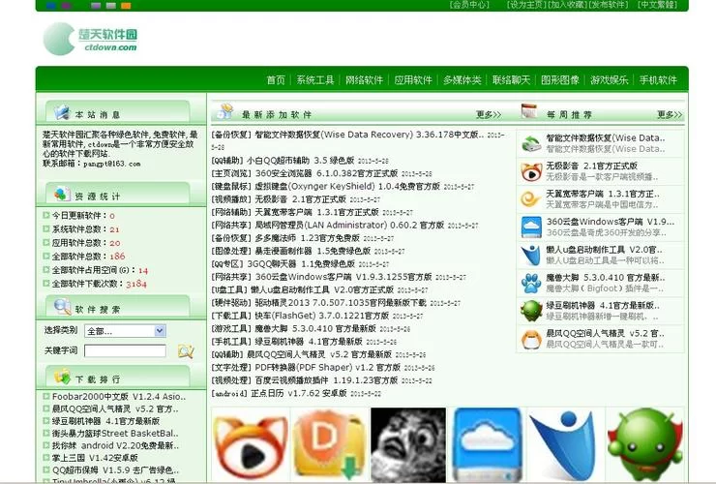The height and width of the screenshot is (484, 716).
Task: Open the large fox player thumbnail
Action: [x=251, y=444]
